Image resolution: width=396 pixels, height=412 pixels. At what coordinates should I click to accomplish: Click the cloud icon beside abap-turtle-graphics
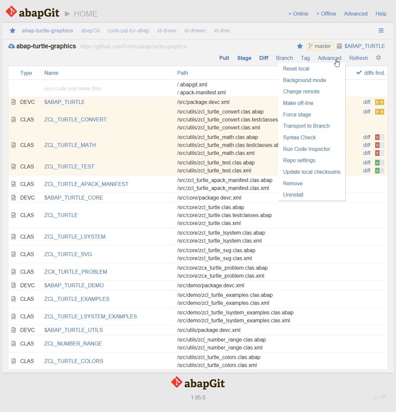tap(11, 46)
